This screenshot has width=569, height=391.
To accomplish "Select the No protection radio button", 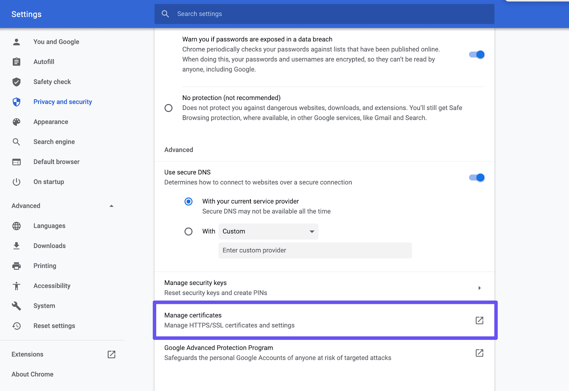I will click(x=169, y=108).
